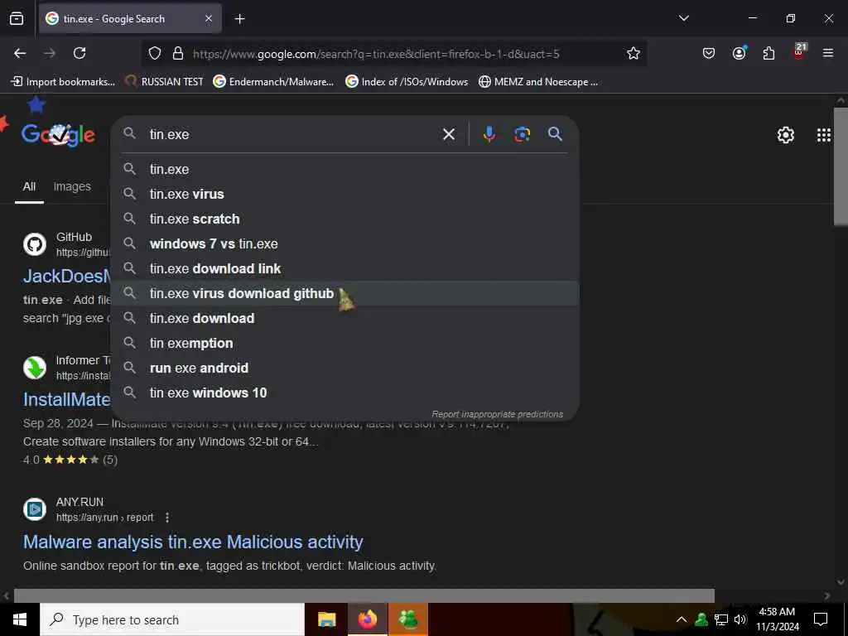848x636 pixels.
Task: Select suggestion 'run exe android'
Action: (x=345, y=368)
